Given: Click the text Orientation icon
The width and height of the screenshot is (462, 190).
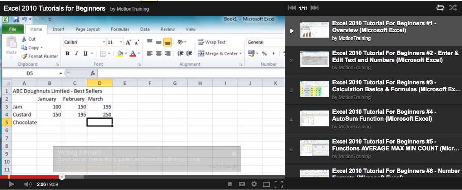Looking at the screenshot, I should click(x=180, y=42).
